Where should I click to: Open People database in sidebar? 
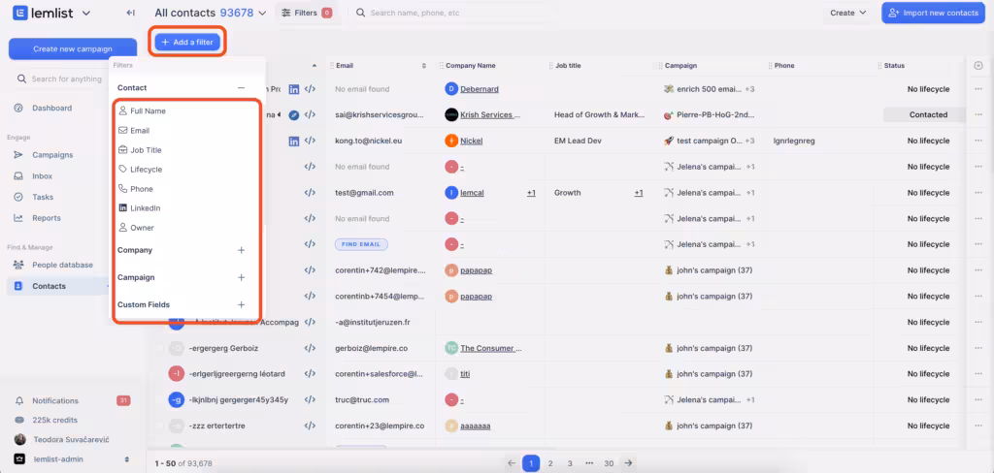(x=62, y=265)
